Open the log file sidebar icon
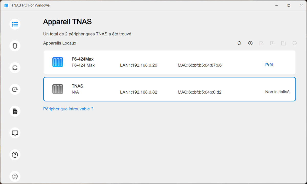The width and height of the screenshot is (307, 184). (x=15, y=111)
